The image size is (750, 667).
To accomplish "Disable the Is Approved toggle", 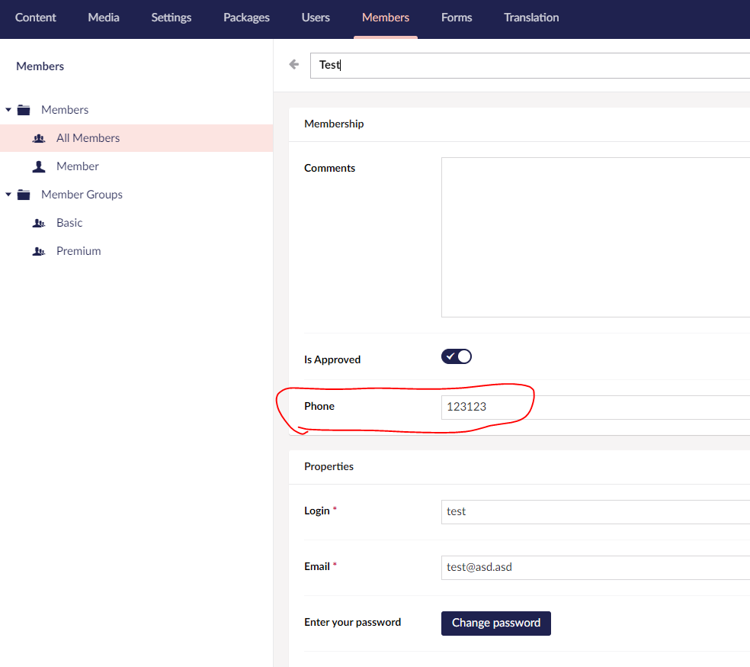I will [456, 356].
